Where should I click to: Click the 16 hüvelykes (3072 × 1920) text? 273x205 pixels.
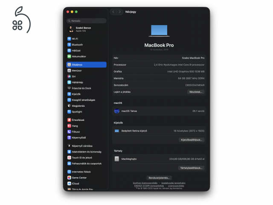[189, 131]
